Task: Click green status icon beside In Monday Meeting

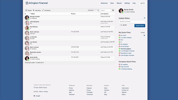Action: tap(119, 69)
